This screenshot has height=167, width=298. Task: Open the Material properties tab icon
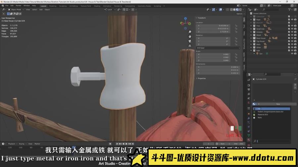pyautogui.click(x=249, y=140)
